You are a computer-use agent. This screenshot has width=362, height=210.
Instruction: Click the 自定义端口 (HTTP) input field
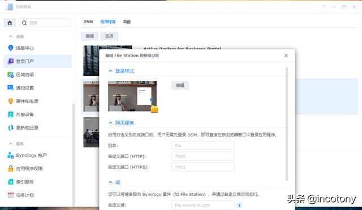point(202,156)
